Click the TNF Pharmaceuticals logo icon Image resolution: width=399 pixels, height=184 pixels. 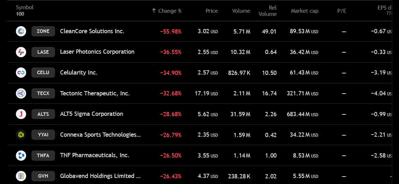21,155
